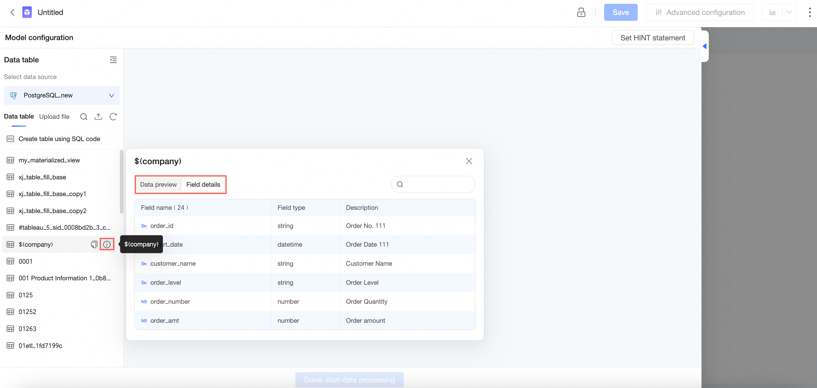This screenshot has height=388, width=817.
Task: Collapse the Data table panel icon
Action: (x=113, y=60)
